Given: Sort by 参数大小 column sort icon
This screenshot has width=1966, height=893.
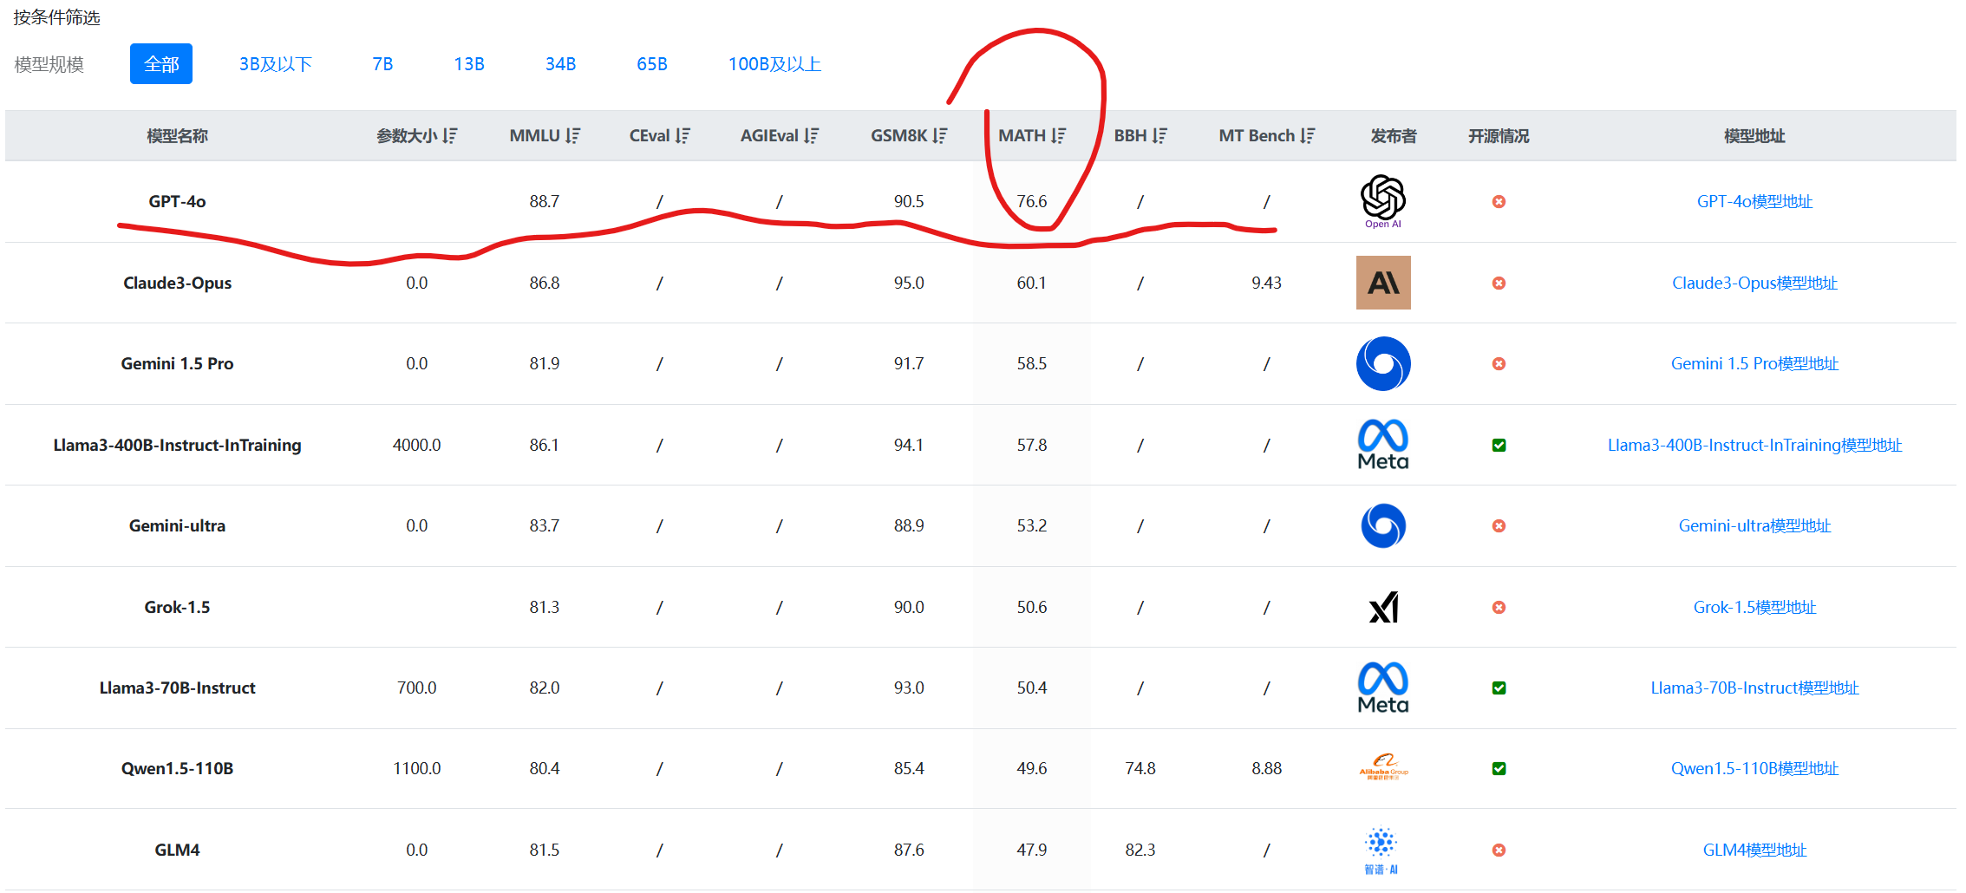Looking at the screenshot, I should [449, 136].
